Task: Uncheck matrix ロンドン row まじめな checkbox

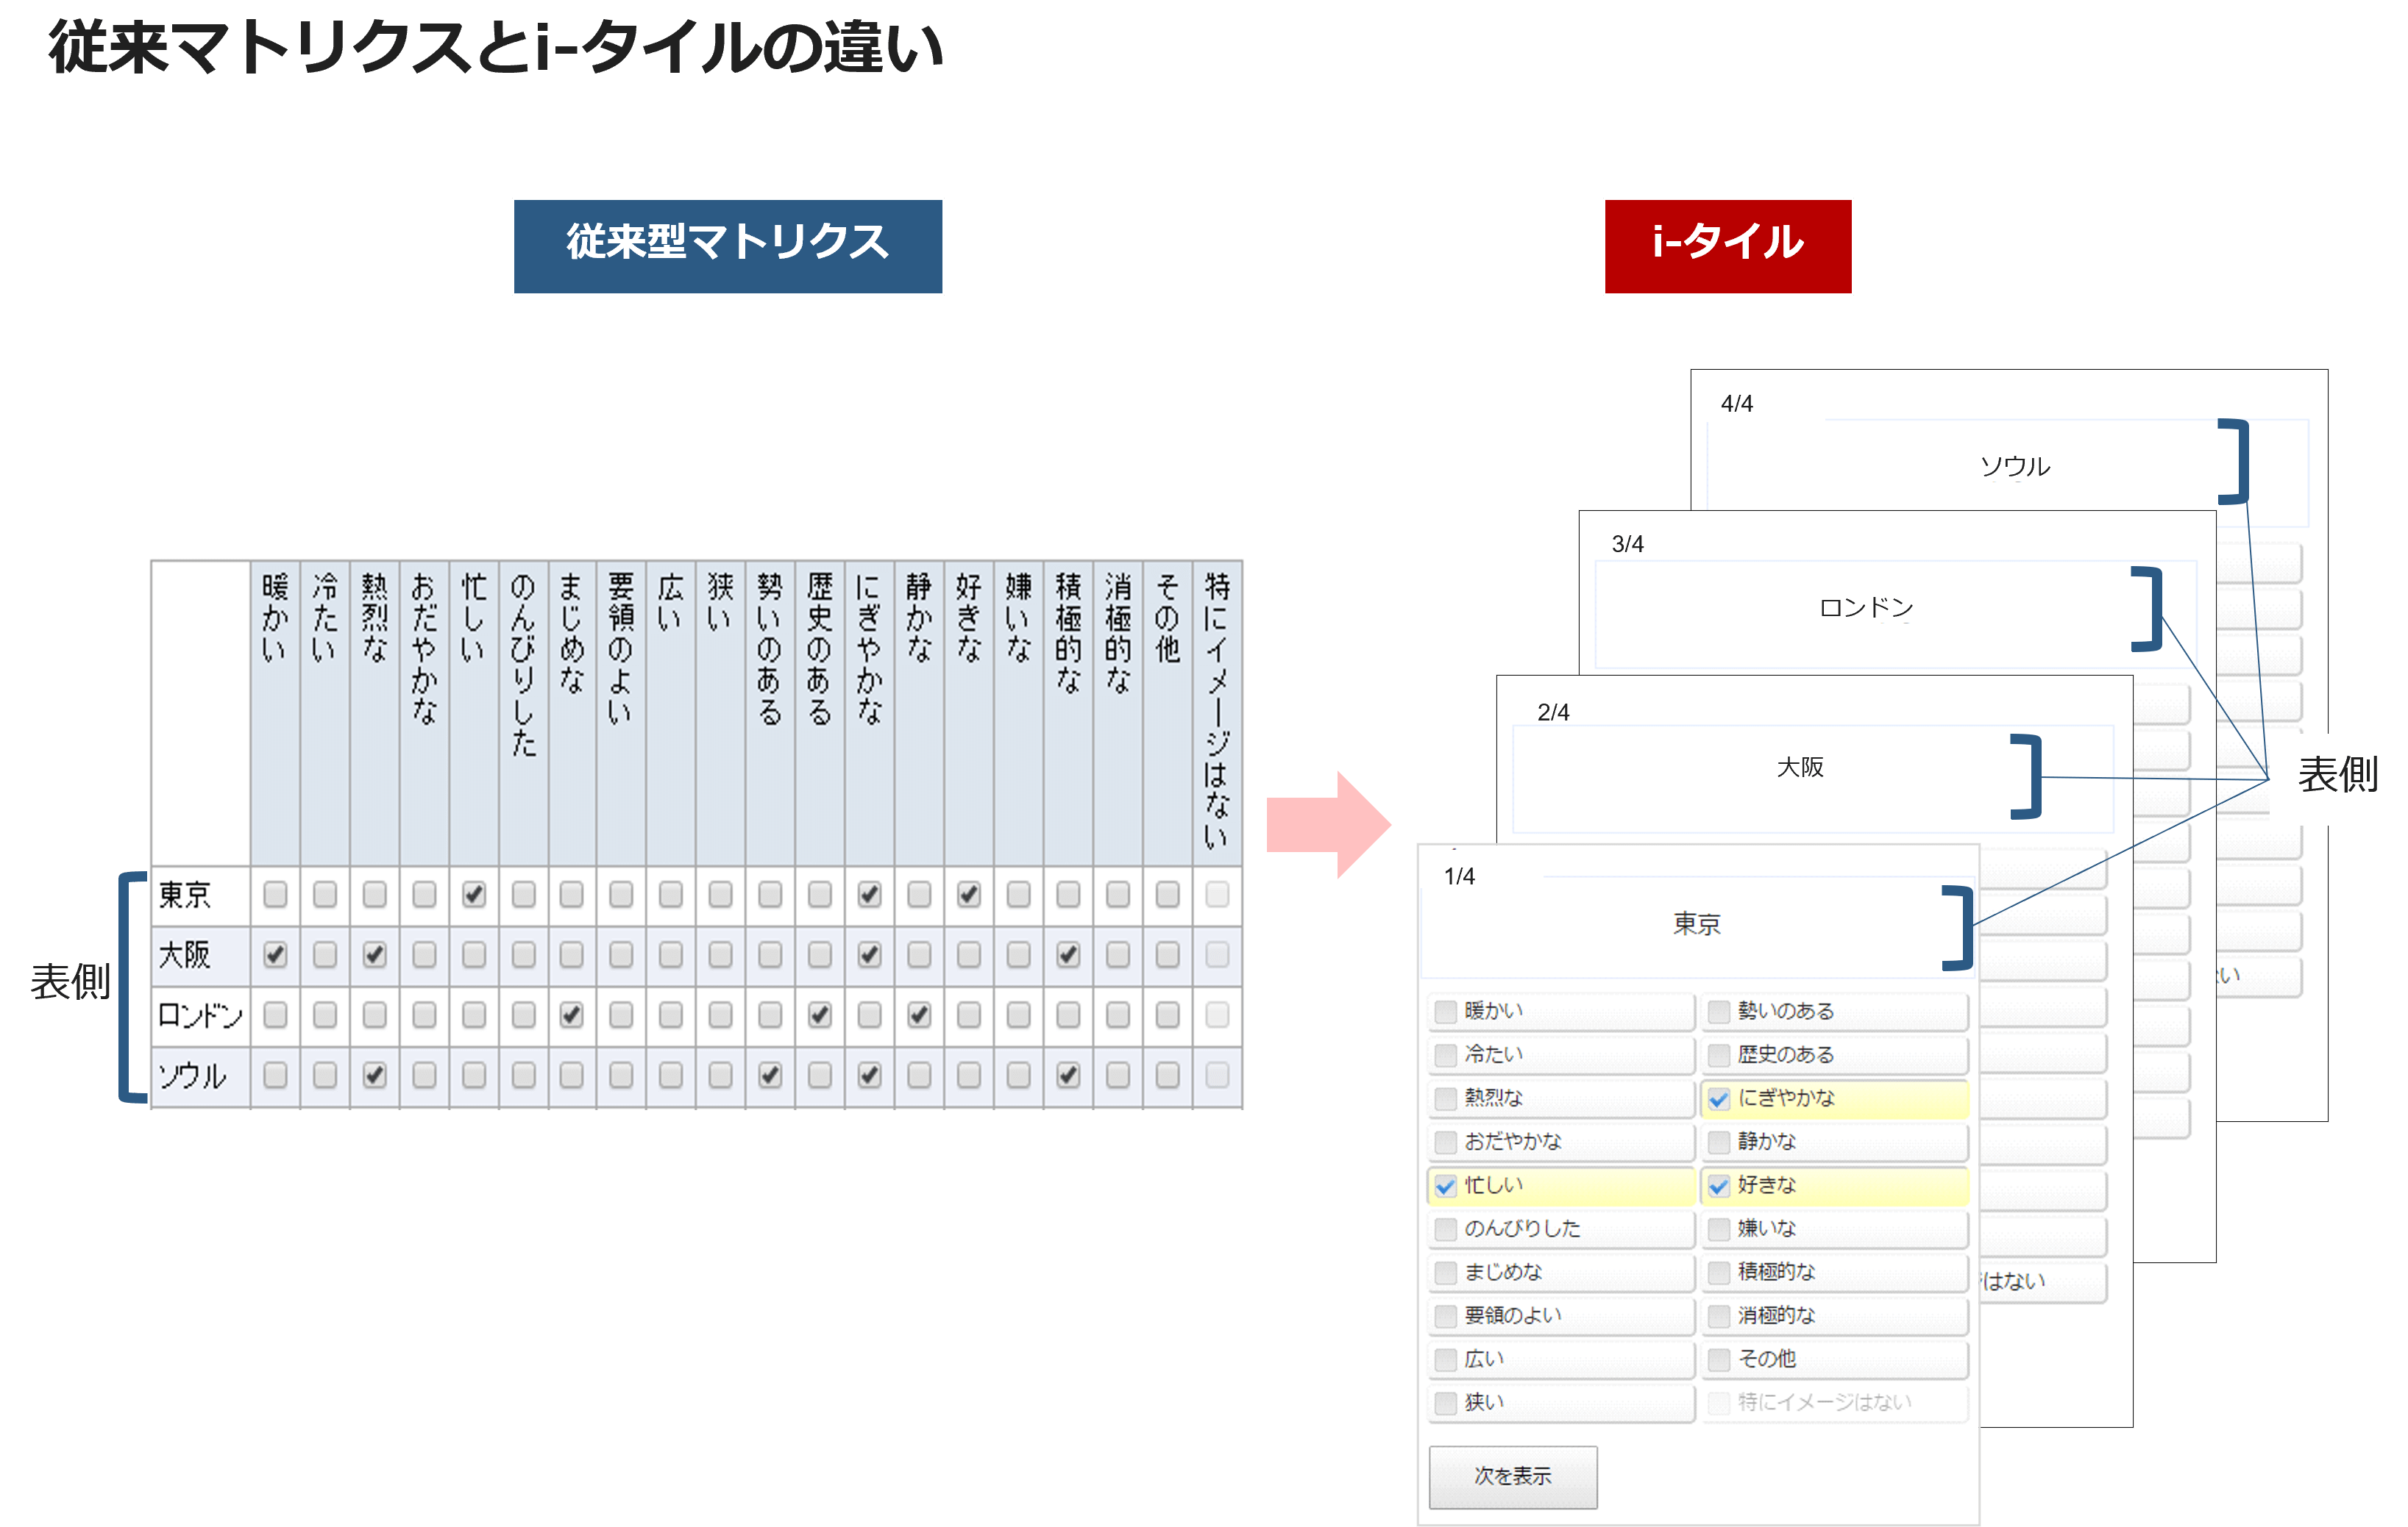Action: coord(571,1015)
